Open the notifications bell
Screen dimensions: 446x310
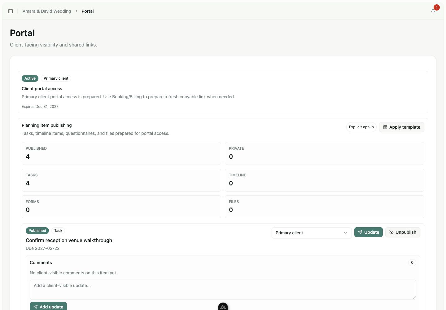pyautogui.click(x=433, y=11)
